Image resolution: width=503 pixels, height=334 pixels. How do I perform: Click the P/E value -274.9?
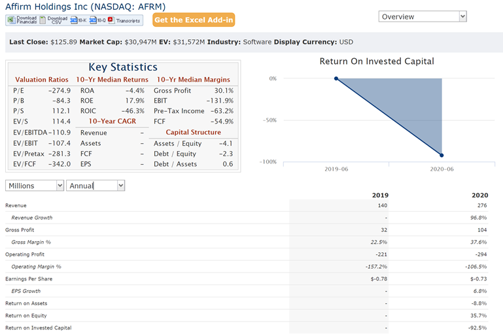tap(60, 91)
